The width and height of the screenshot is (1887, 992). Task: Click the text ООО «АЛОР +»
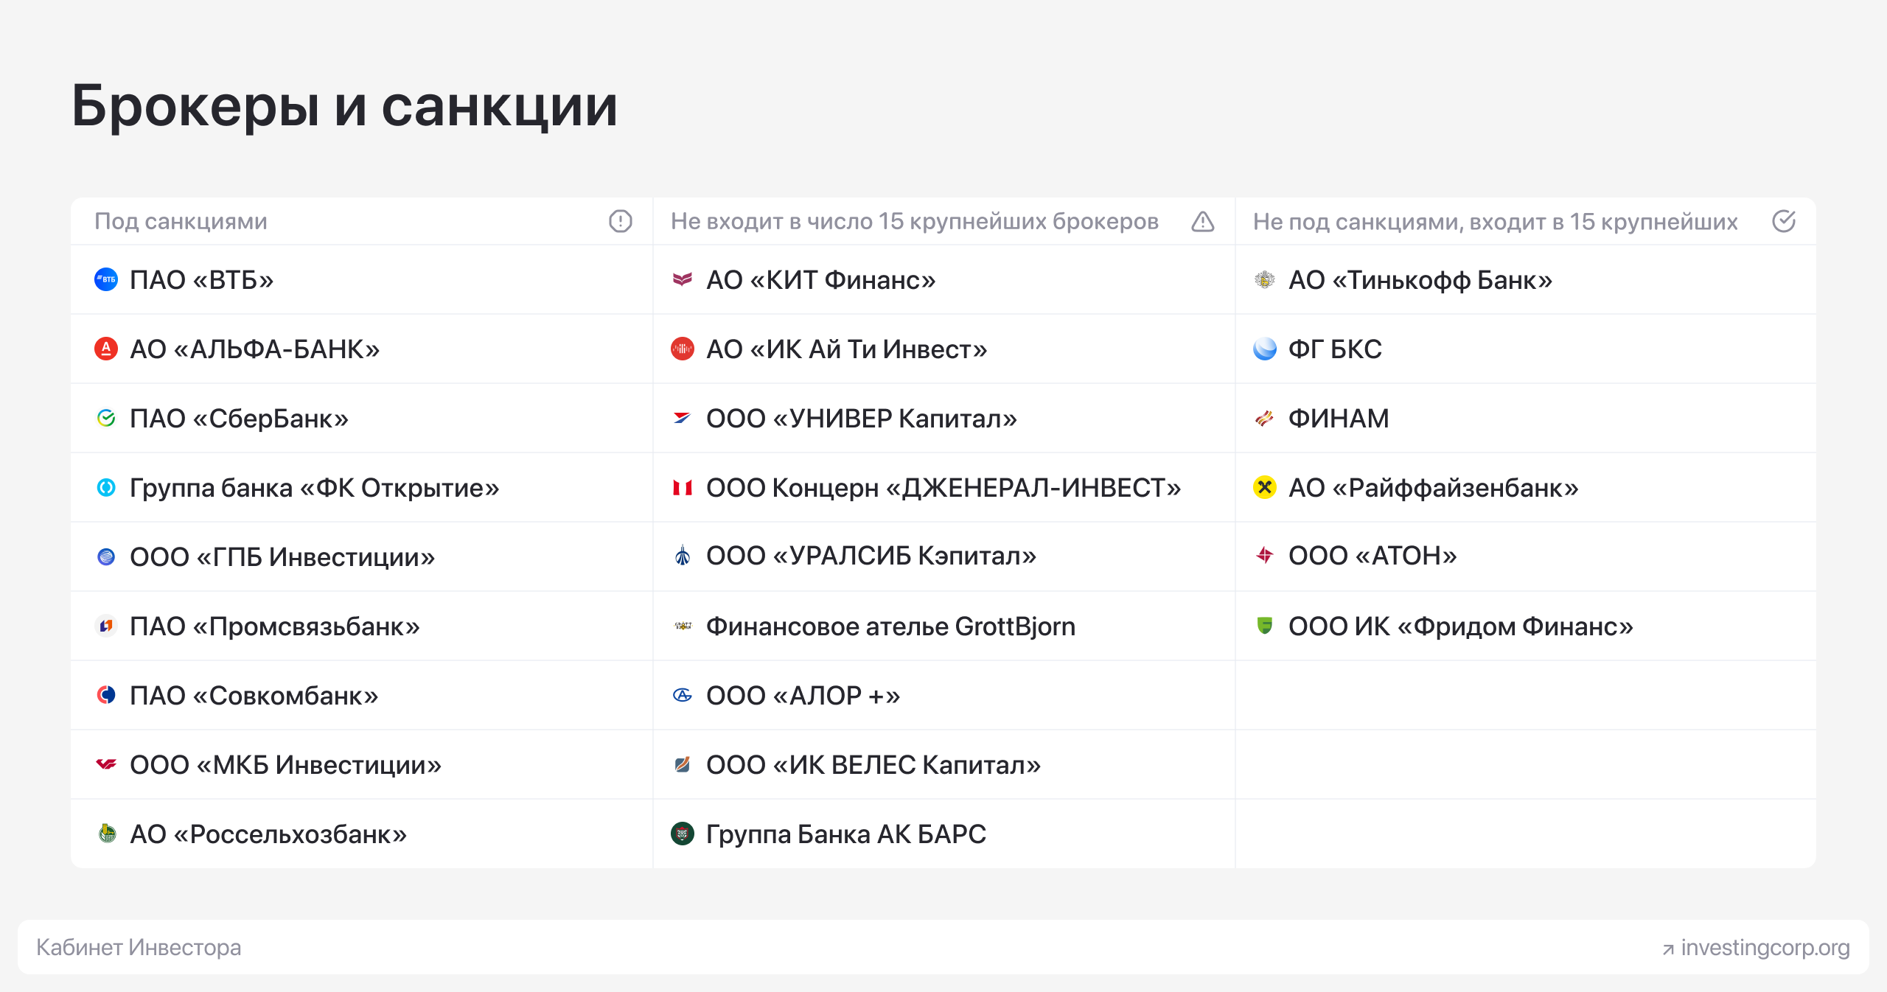coord(803,696)
